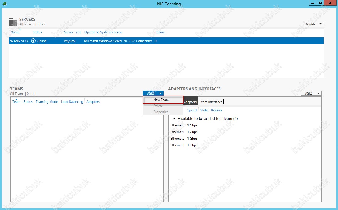This screenshot has width=338, height=210.
Task: Sort teams list by Teaming Mode column
Action: tap(47, 102)
